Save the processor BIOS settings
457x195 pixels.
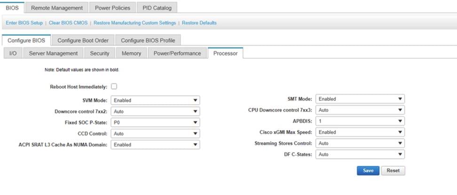pos(368,171)
